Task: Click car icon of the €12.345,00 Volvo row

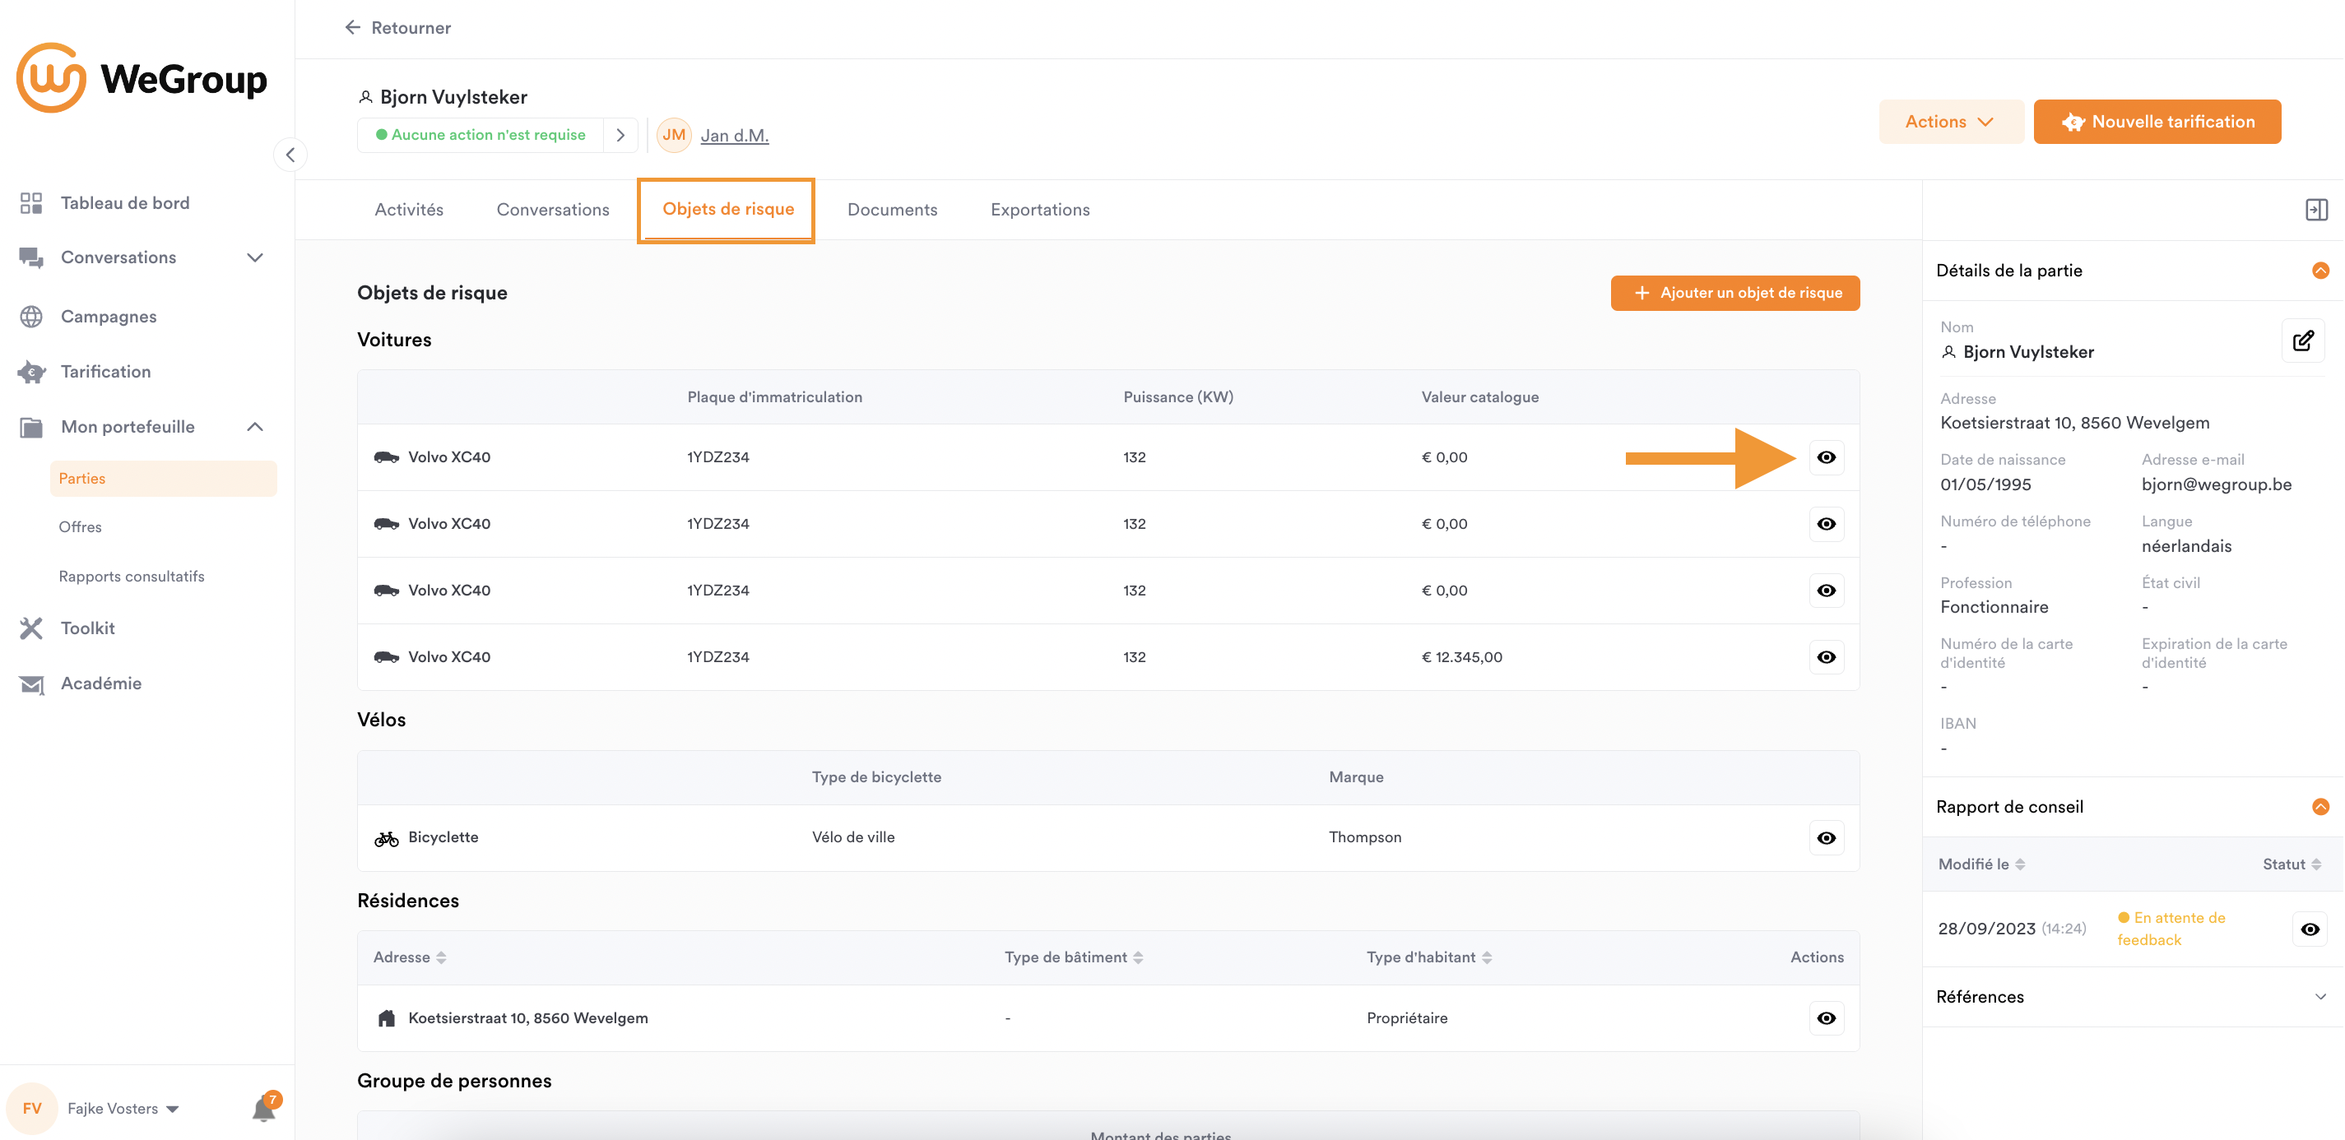Action: (386, 657)
